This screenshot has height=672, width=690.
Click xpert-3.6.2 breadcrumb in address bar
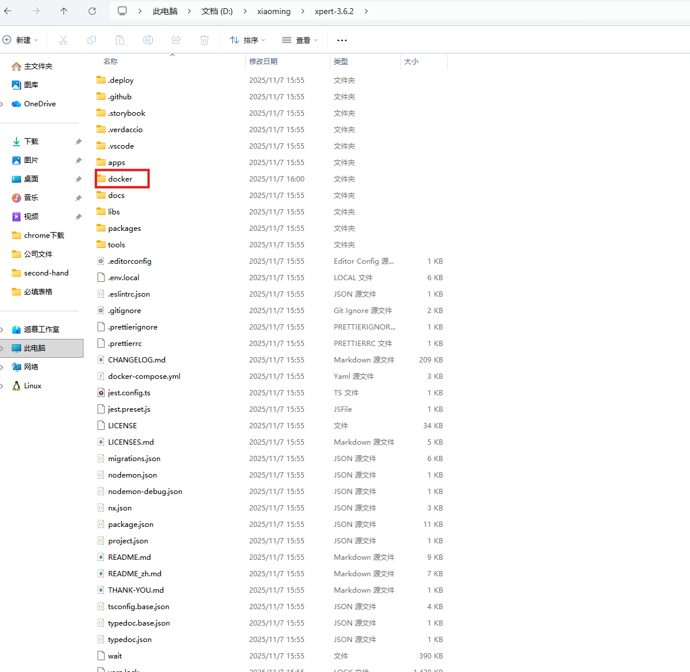334,11
